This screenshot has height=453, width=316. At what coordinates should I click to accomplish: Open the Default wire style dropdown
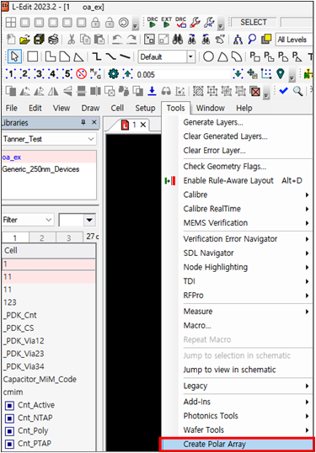click(x=190, y=56)
